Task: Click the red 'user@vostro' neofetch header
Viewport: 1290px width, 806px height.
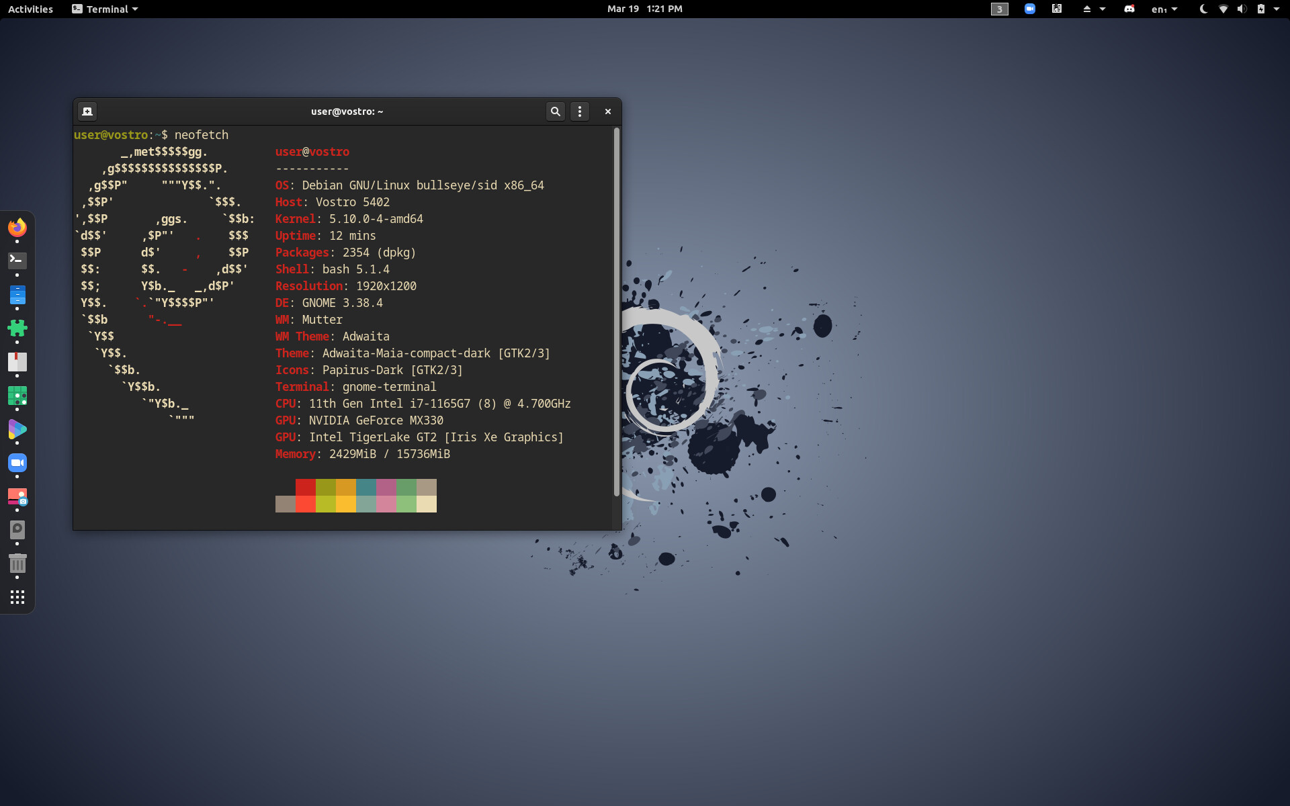Action: [x=312, y=152]
